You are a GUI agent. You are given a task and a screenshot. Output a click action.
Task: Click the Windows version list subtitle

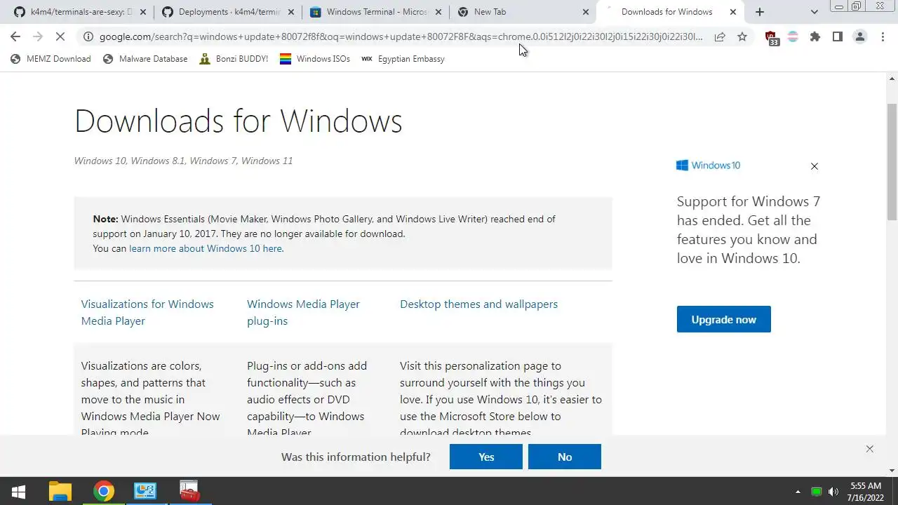tap(183, 161)
